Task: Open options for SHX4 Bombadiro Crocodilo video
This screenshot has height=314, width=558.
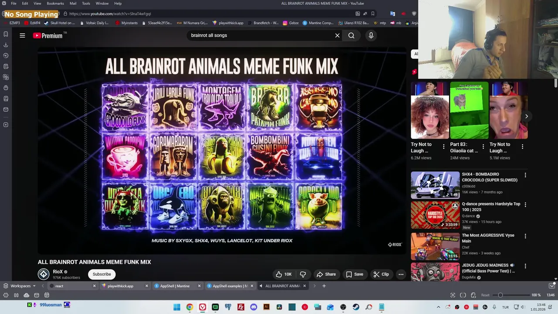Action: coord(525,175)
